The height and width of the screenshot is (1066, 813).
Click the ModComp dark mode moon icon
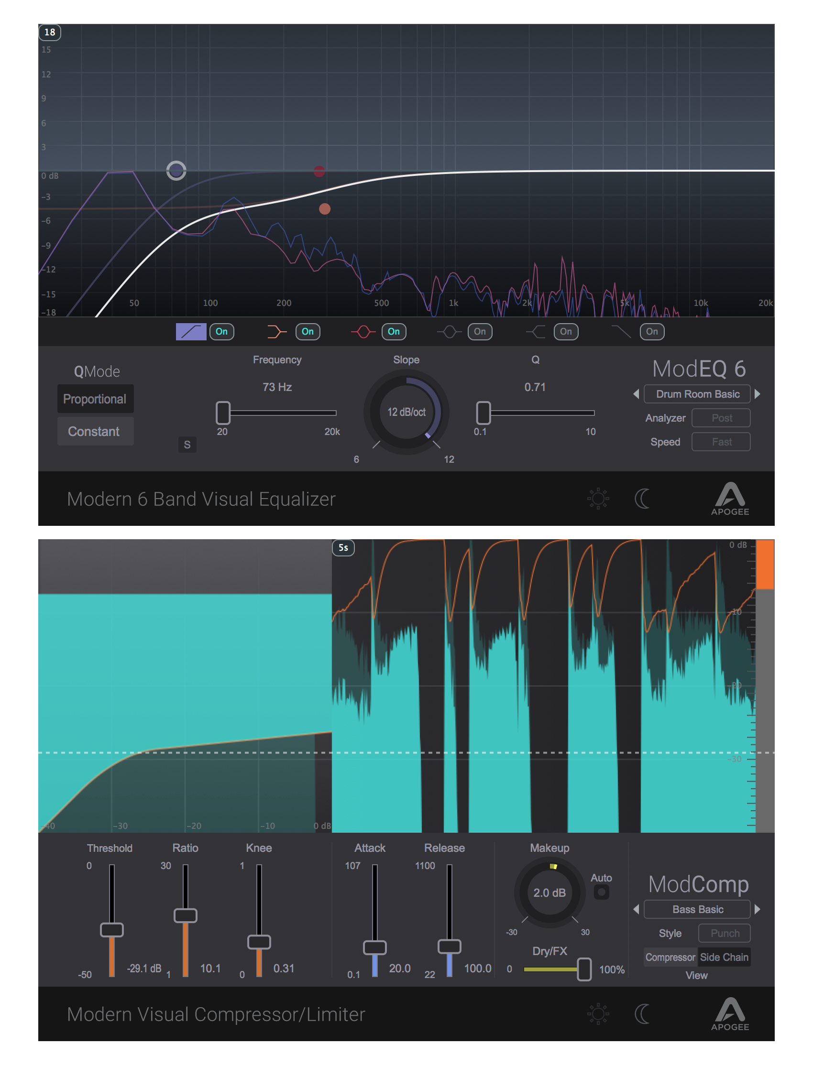click(x=642, y=1013)
